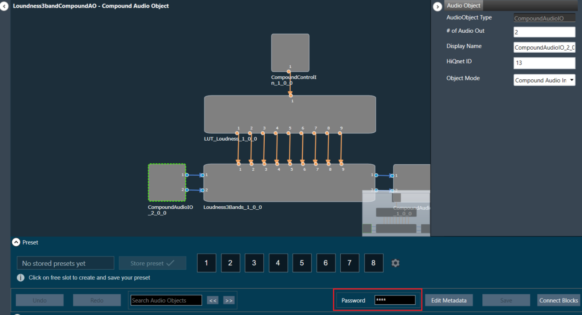Click preset slot 7
This screenshot has height=315, width=582.
(350, 263)
